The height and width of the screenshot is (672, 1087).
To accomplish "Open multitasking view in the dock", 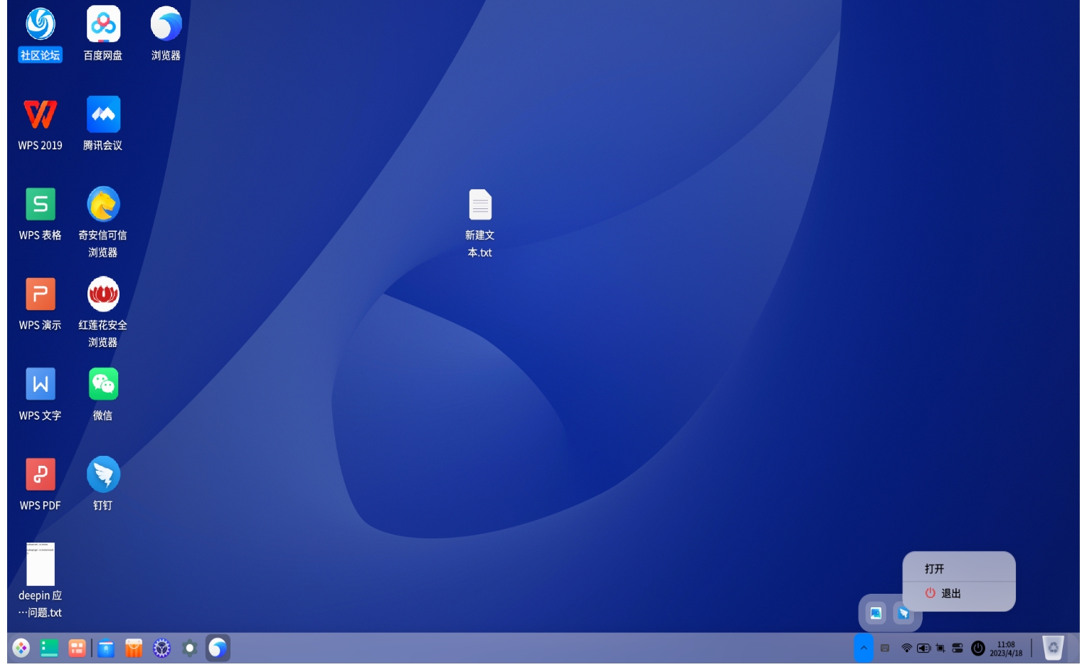I will [77, 649].
